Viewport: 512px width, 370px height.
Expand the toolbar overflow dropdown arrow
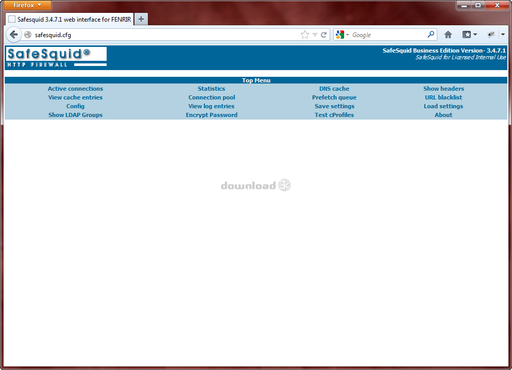tap(503, 35)
